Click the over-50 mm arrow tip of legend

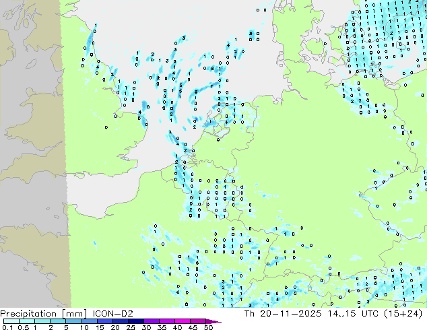213,321
